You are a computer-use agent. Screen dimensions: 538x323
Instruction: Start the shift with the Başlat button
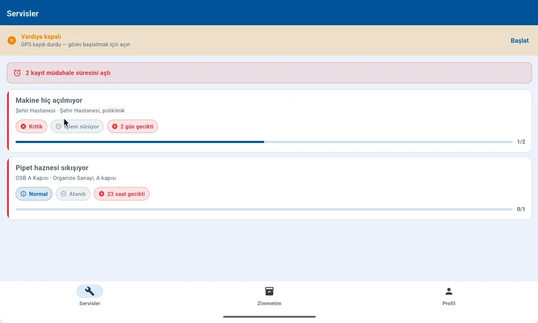(x=520, y=40)
